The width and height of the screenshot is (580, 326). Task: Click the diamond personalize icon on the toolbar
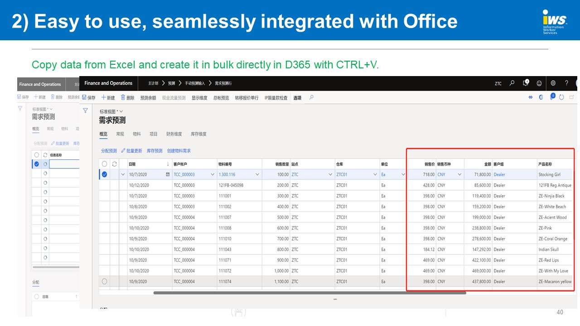point(531,97)
